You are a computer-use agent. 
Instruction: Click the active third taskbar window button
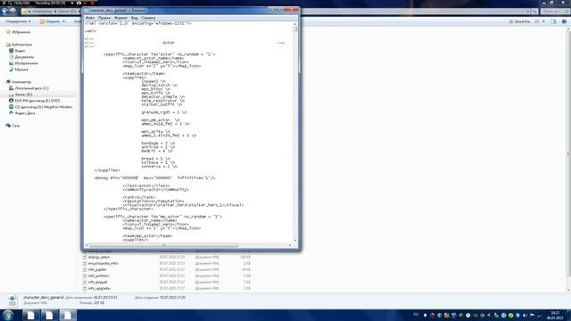coord(68,315)
